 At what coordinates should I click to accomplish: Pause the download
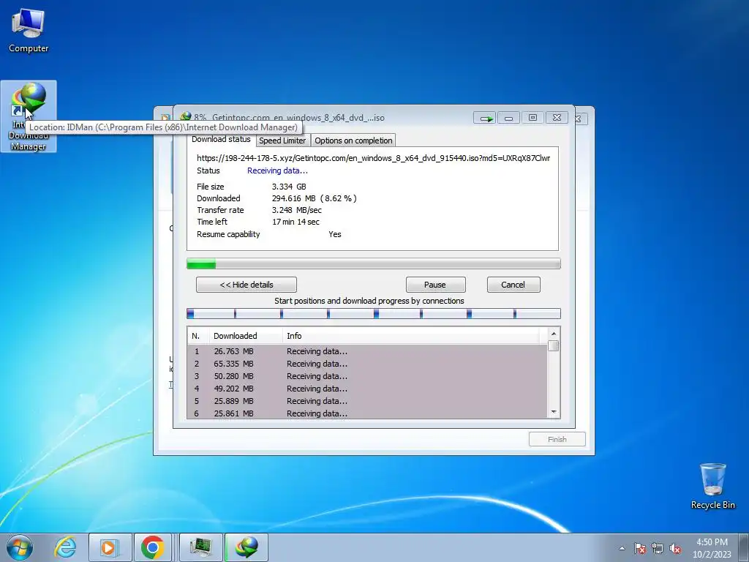coord(435,285)
